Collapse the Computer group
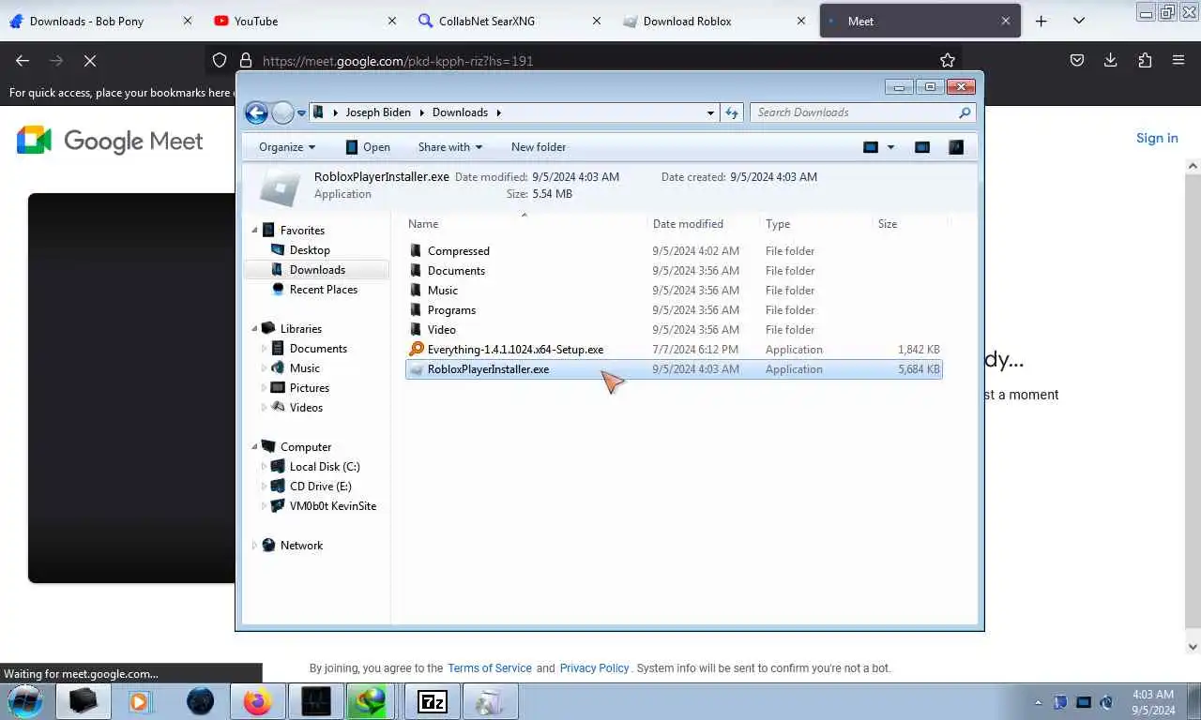 (x=254, y=447)
